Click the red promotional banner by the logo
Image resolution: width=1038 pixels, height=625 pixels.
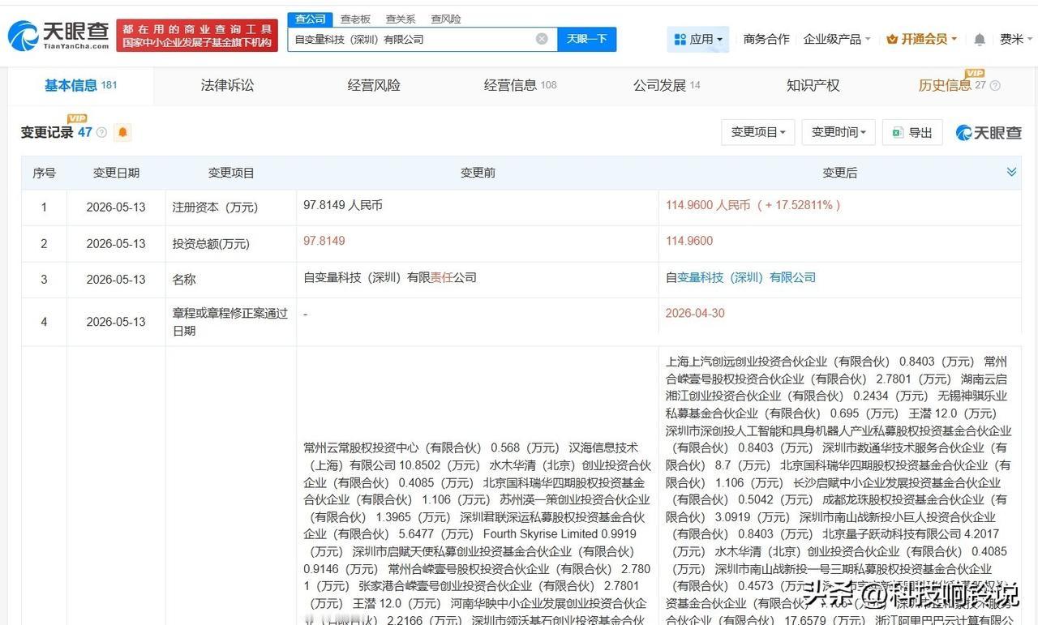(197, 36)
